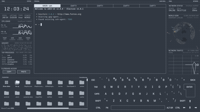Click the memory usage dot grid
200x112 pixels.
17,47
